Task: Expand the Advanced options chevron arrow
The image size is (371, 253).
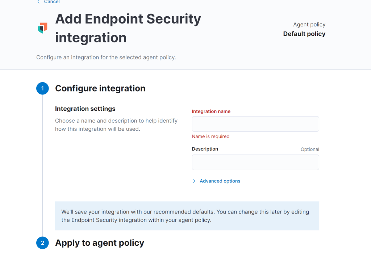Action: pyautogui.click(x=194, y=181)
